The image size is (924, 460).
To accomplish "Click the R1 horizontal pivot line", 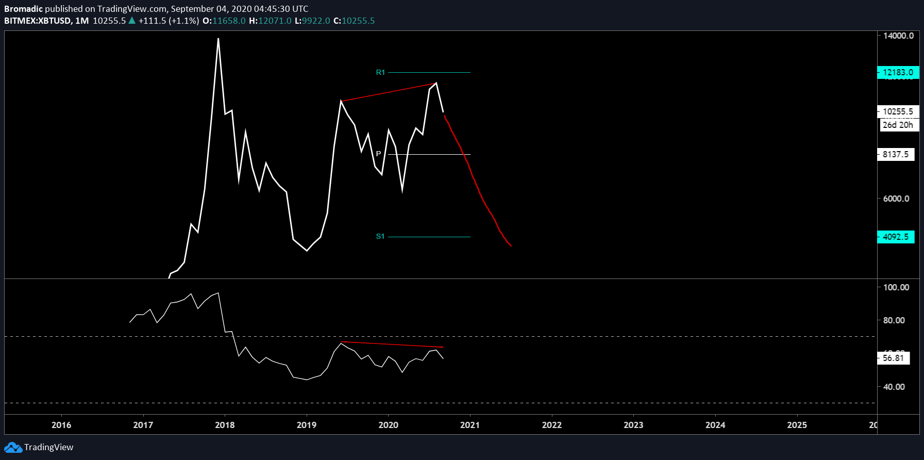I will [429, 72].
